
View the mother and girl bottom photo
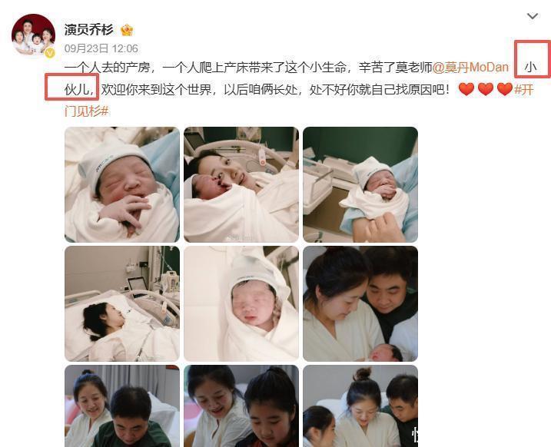[x=241, y=406]
